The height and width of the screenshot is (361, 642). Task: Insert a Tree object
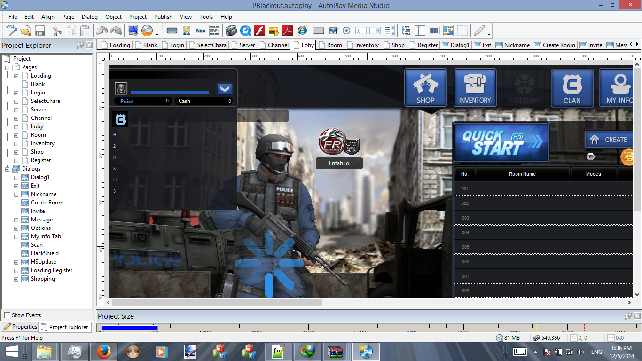point(406,31)
